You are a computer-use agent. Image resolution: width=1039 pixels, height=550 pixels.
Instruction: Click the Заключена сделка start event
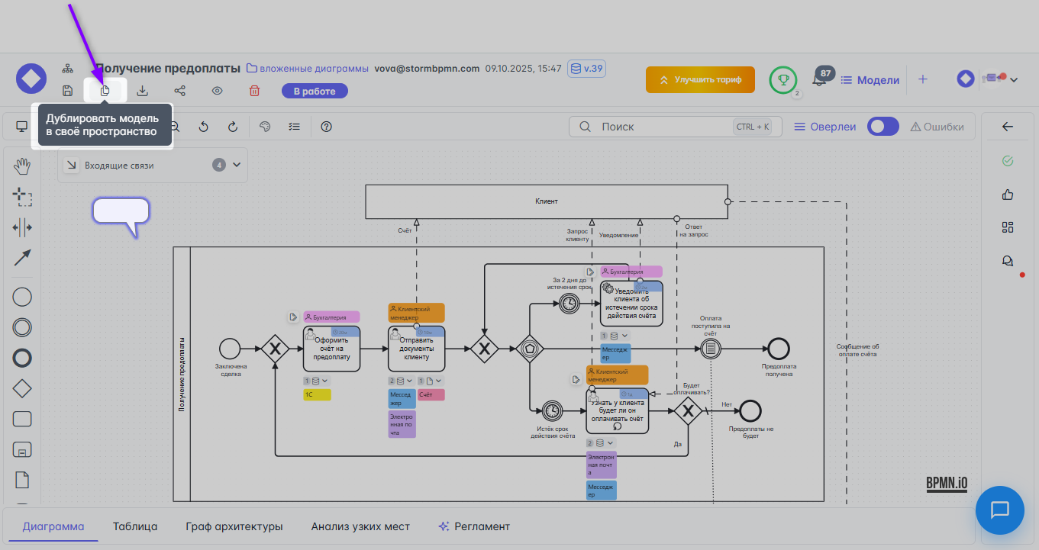(x=230, y=349)
